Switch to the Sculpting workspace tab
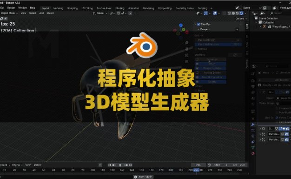Screen dimensions: 291x179 73,8
